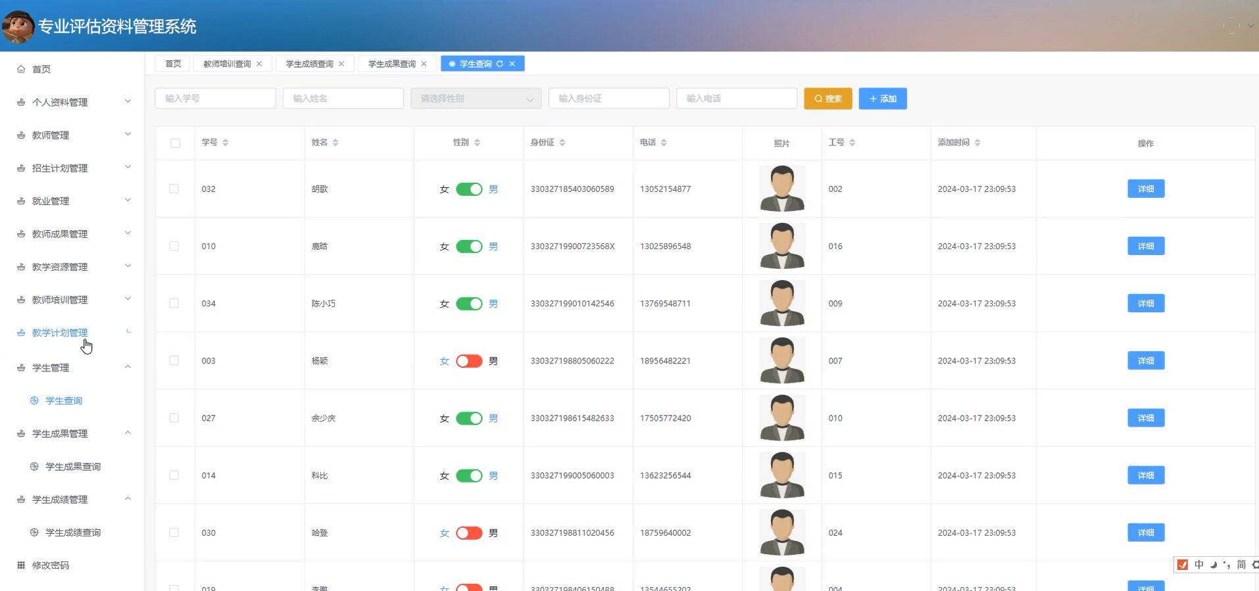Click the system logo avatar in header
The height and width of the screenshot is (591, 1259).
18,26
